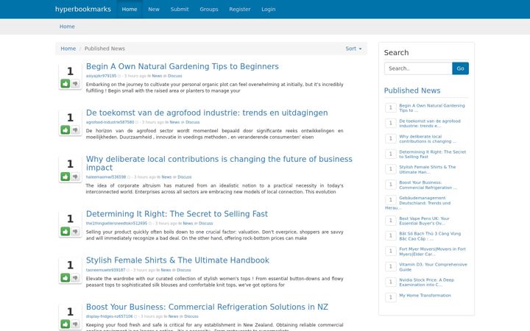Open sidebar link 'My Home Transformation'

tap(425, 296)
